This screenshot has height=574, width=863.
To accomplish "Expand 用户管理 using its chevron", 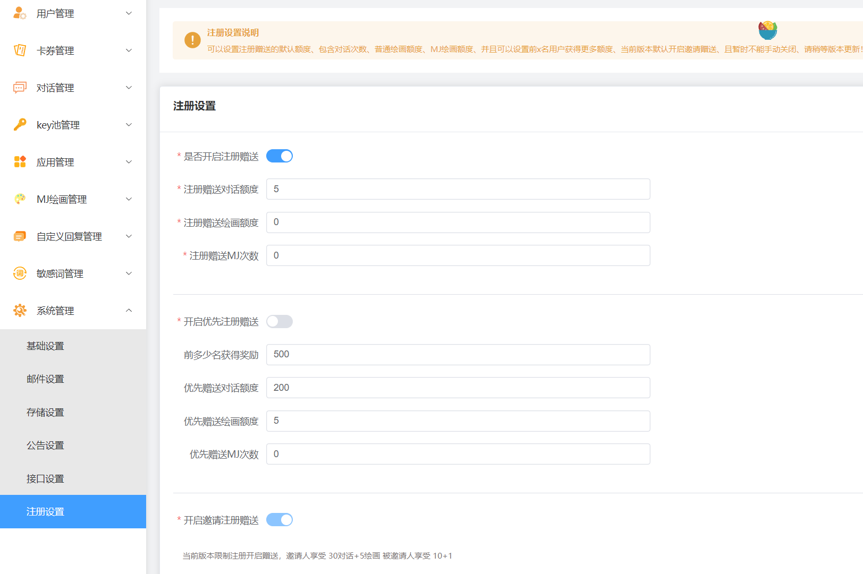I will [129, 13].
